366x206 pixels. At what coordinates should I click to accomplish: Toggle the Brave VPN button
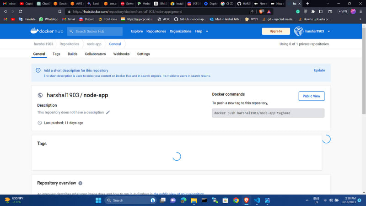(x=343, y=11)
